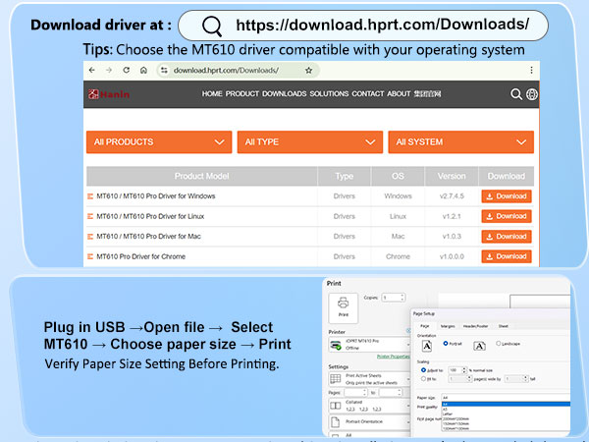The width and height of the screenshot is (589, 442).
Task: Expand the All SYSTEM dropdown
Action: pyautogui.click(x=461, y=142)
